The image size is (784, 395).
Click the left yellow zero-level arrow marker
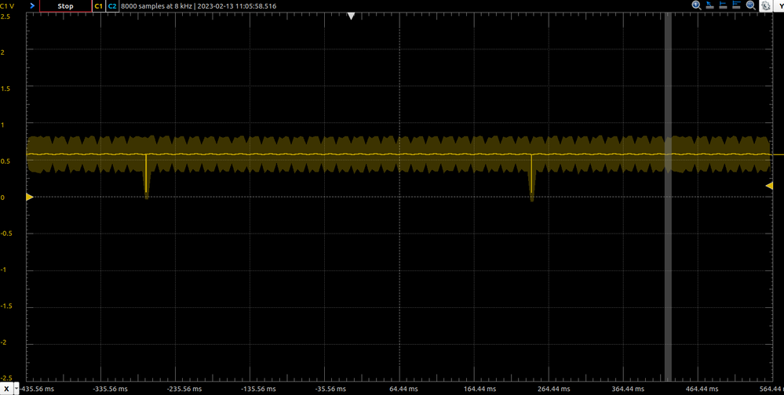(x=30, y=197)
